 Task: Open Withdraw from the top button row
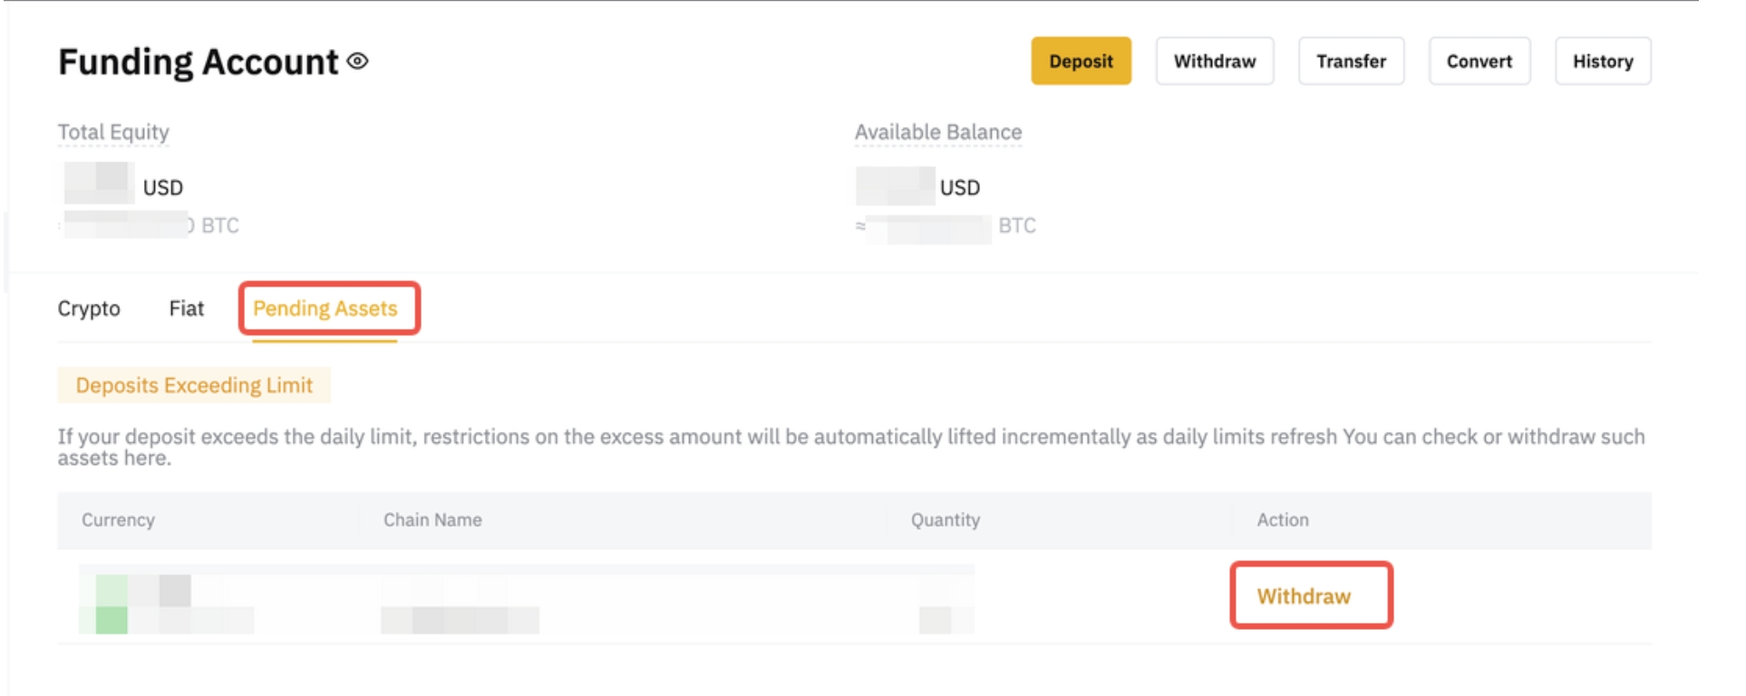(x=1215, y=62)
